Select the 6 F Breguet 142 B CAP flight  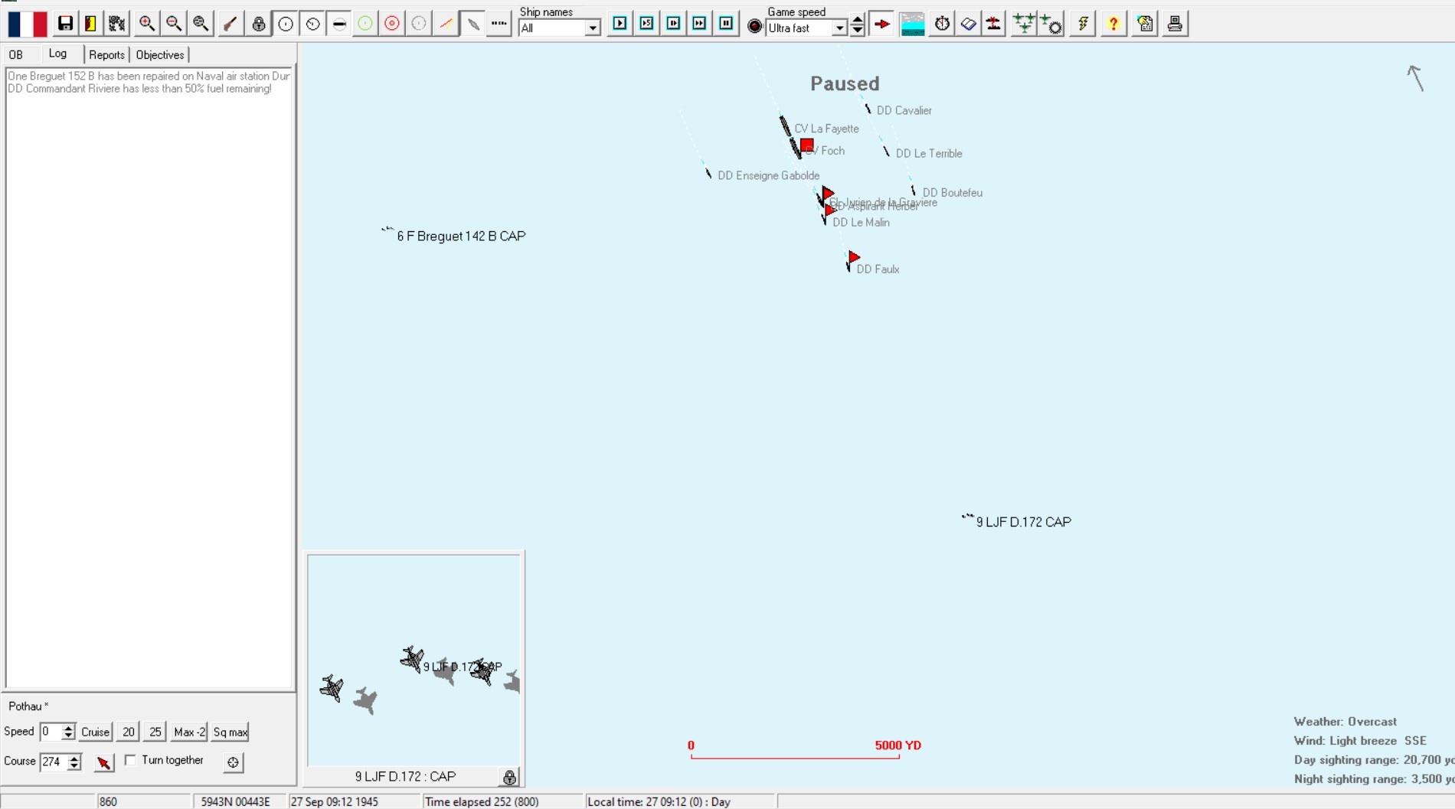click(460, 236)
